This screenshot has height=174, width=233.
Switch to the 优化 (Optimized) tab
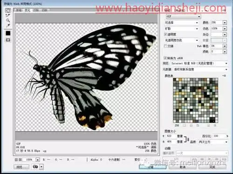pyautogui.click(x=27, y=10)
